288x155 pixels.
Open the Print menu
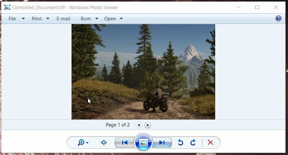[37, 19]
